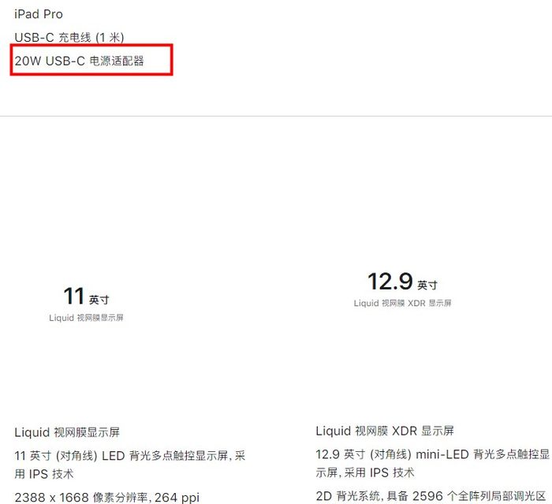Select small Liquid 视网膜 XDR 显示屏 caption
This screenshot has height=504, width=552.
coord(402,303)
